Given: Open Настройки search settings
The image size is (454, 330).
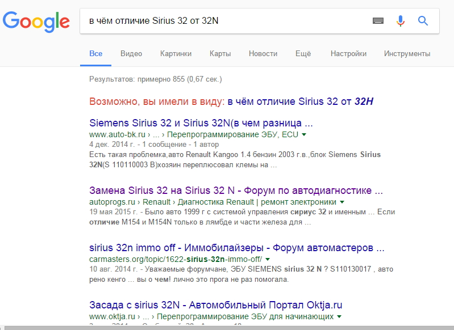Looking at the screenshot, I should point(349,54).
